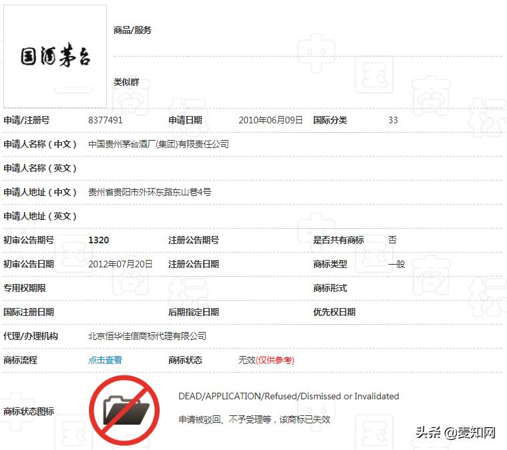Click the 申请人名称（英文） label
The width and height of the screenshot is (507, 450).
[40, 168]
